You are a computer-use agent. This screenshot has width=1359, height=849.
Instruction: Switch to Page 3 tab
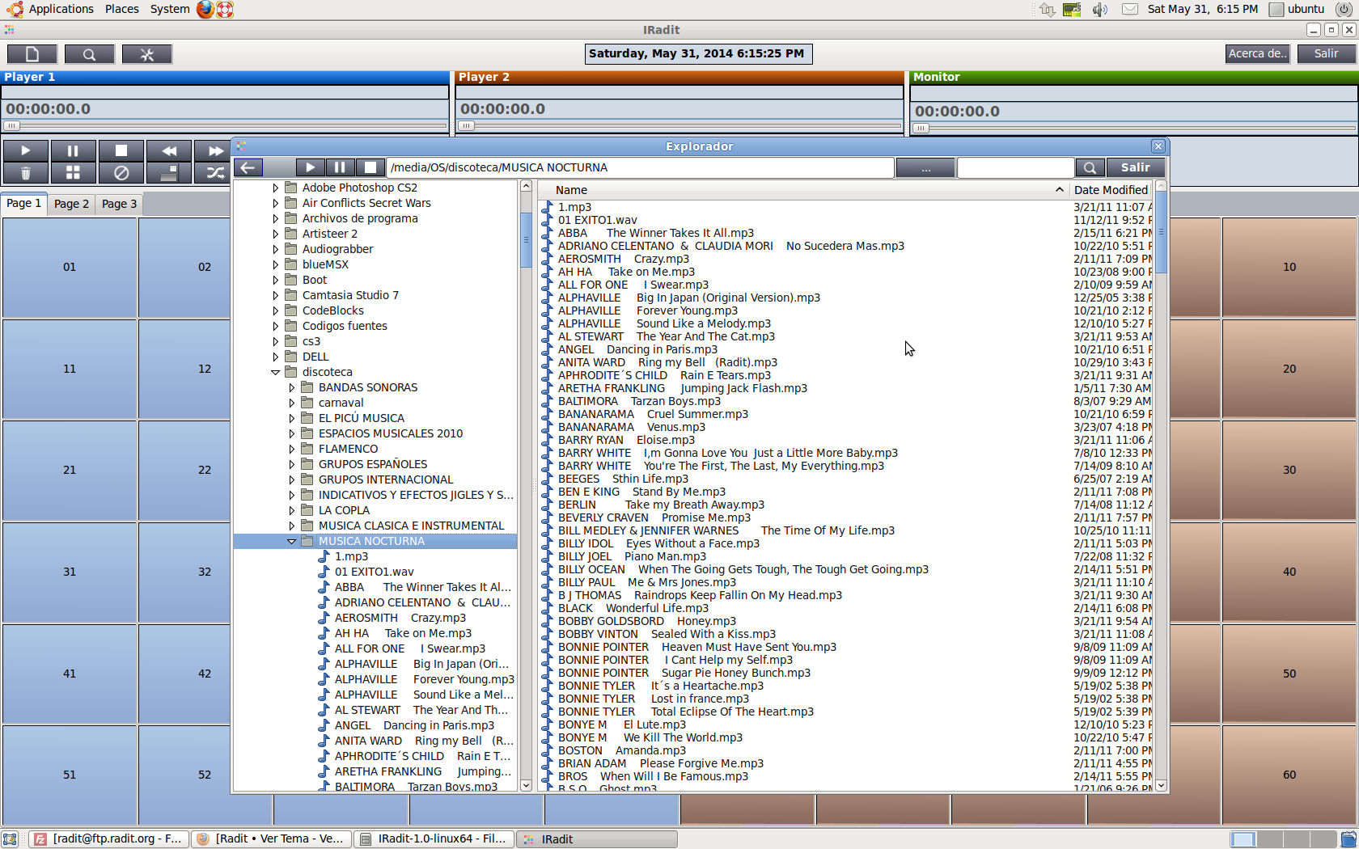click(x=119, y=204)
